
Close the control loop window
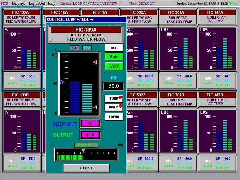(x=86, y=168)
